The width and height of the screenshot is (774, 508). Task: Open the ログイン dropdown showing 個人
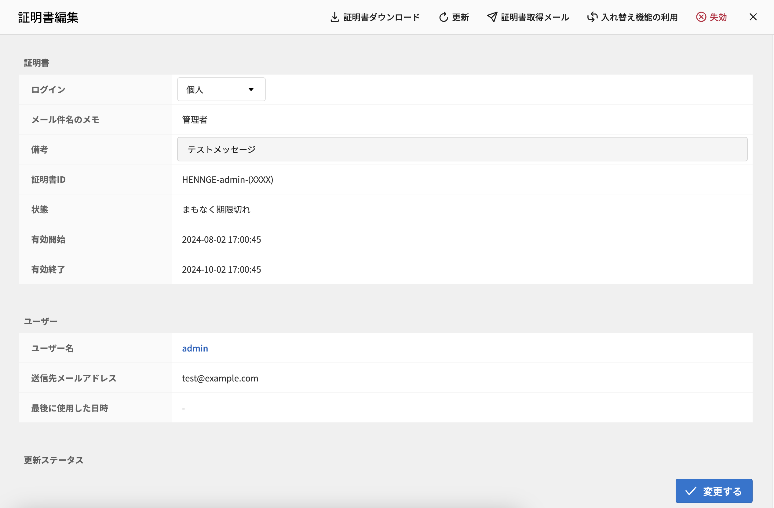pyautogui.click(x=221, y=89)
